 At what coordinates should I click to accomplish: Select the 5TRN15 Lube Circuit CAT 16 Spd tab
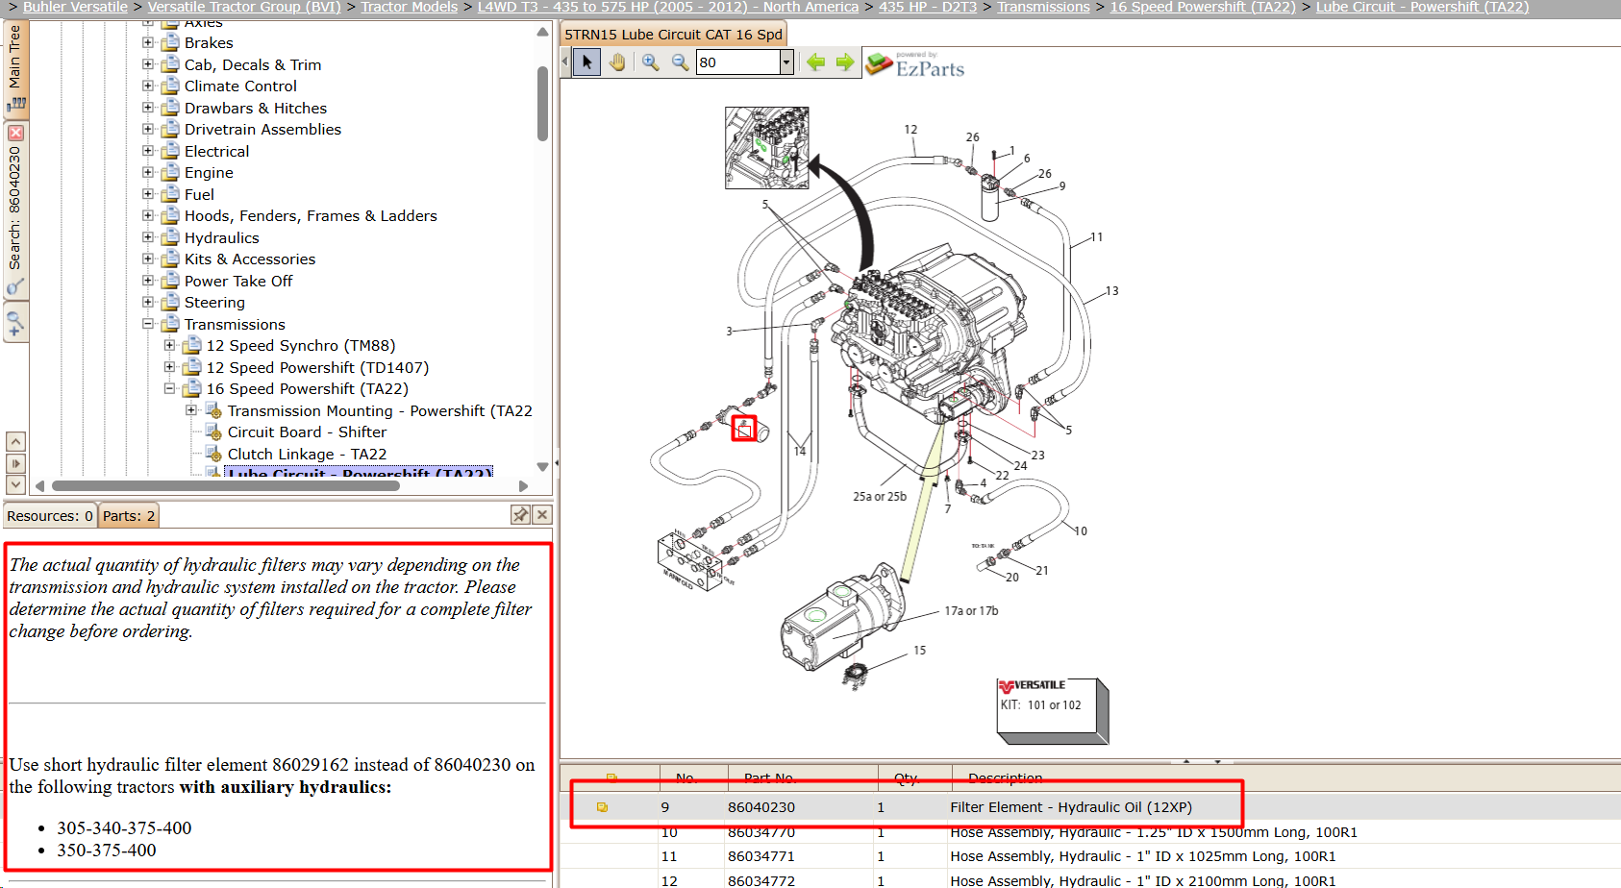[674, 35]
